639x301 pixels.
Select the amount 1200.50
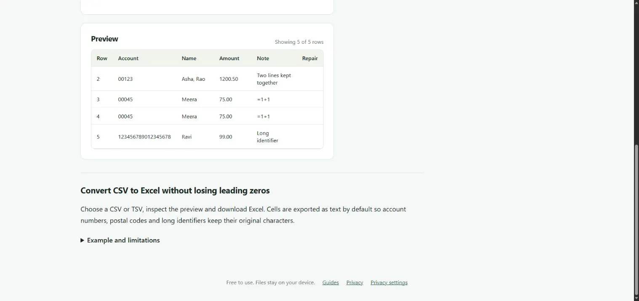[229, 79]
